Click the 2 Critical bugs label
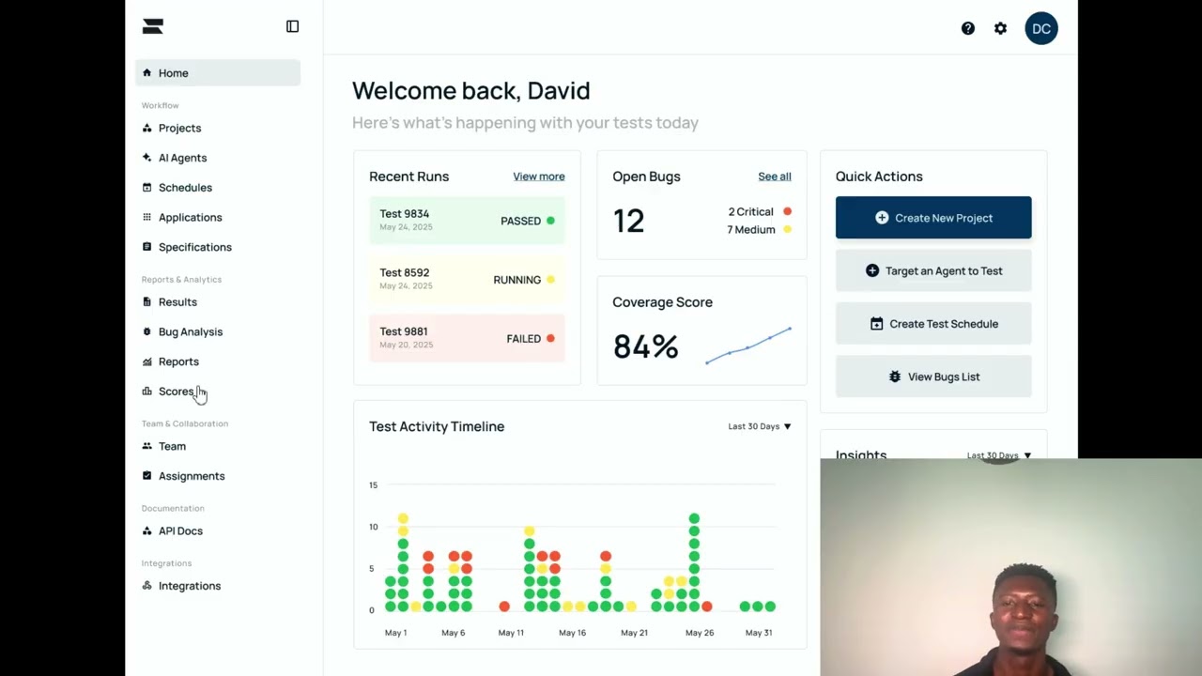Viewport: 1202px width, 676px height. (x=751, y=212)
